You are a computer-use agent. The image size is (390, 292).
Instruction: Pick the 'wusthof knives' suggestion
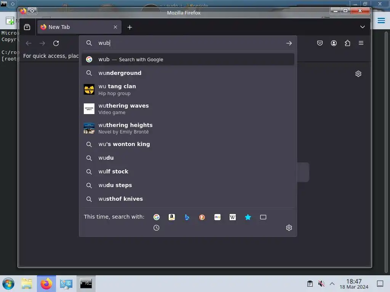coord(188,199)
